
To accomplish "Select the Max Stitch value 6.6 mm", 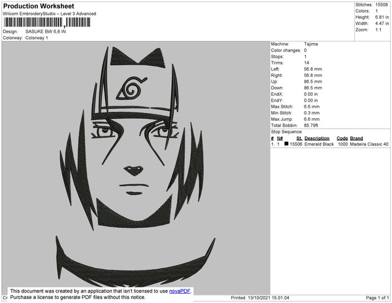I will 312,106.
